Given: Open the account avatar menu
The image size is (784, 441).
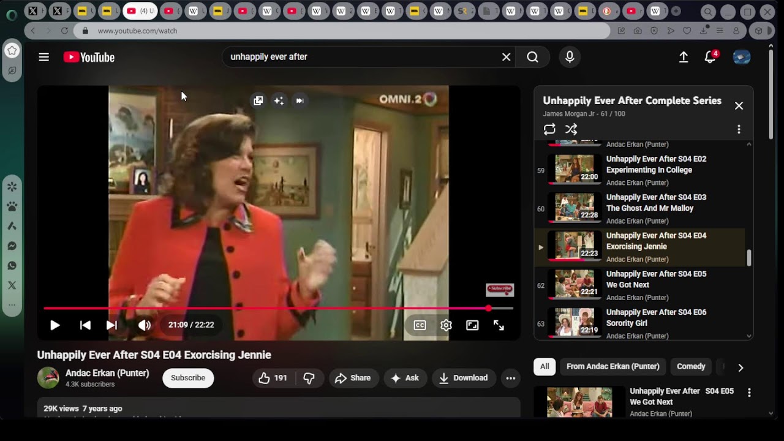Looking at the screenshot, I should click(x=742, y=57).
